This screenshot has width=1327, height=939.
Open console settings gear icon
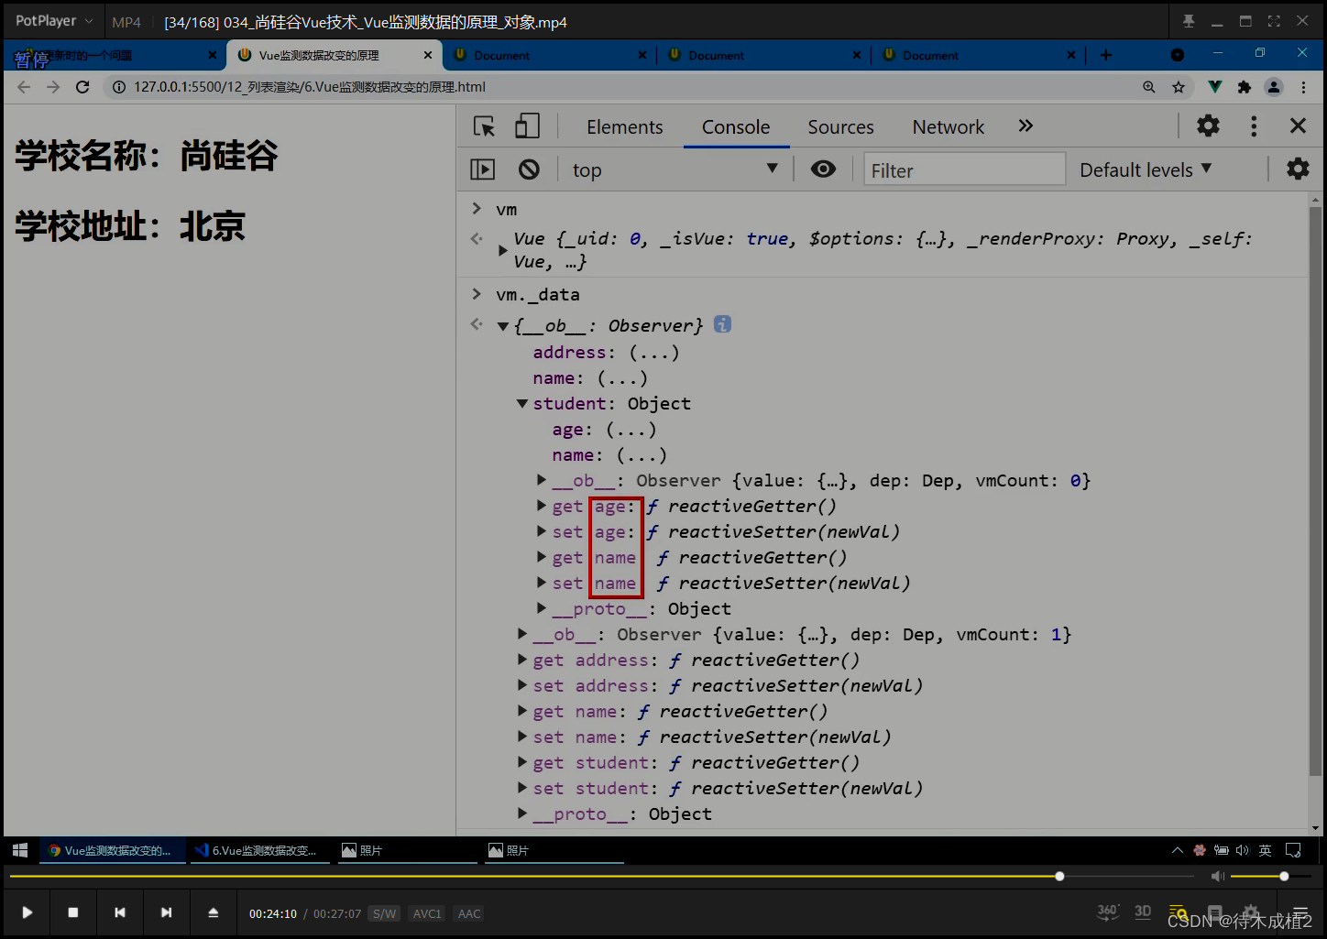(x=1298, y=169)
